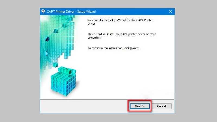Click the 'computer.' word in the description text
This screenshot has height=122, width=217.
coord(94,38)
